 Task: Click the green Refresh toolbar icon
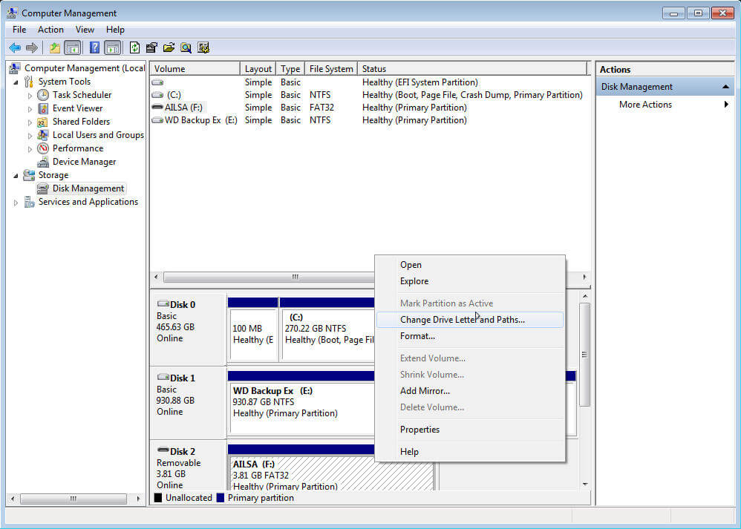coord(134,48)
